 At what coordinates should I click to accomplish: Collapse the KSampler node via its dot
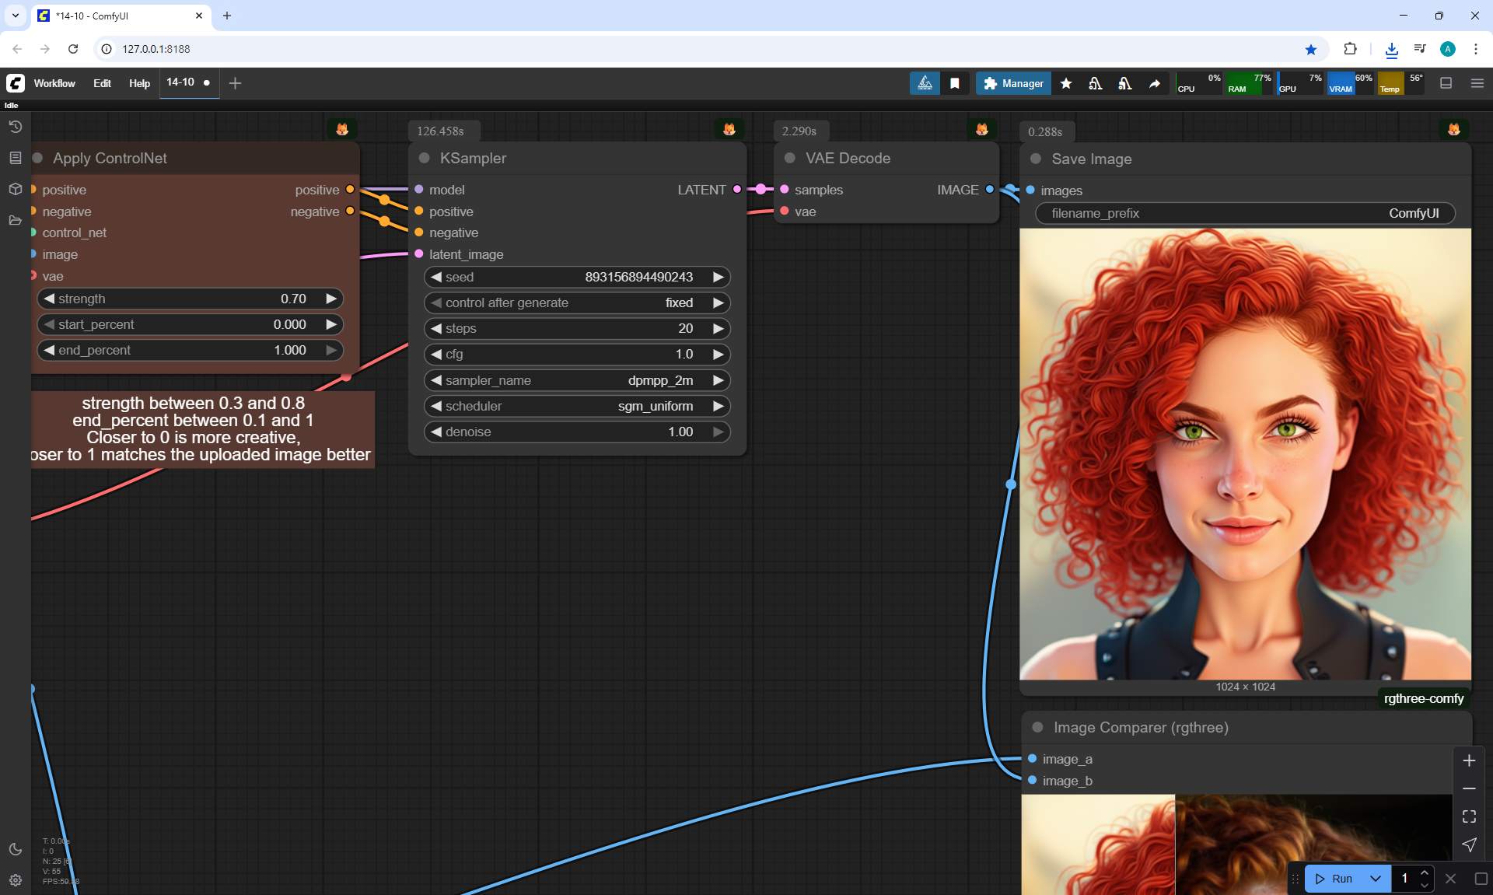tap(425, 158)
